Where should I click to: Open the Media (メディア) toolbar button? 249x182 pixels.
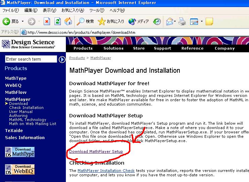[138, 21]
